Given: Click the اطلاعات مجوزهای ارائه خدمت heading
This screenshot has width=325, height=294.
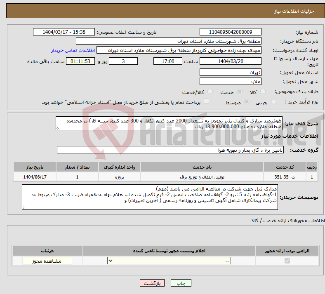Looking at the screenshot, I should coord(288,221).
